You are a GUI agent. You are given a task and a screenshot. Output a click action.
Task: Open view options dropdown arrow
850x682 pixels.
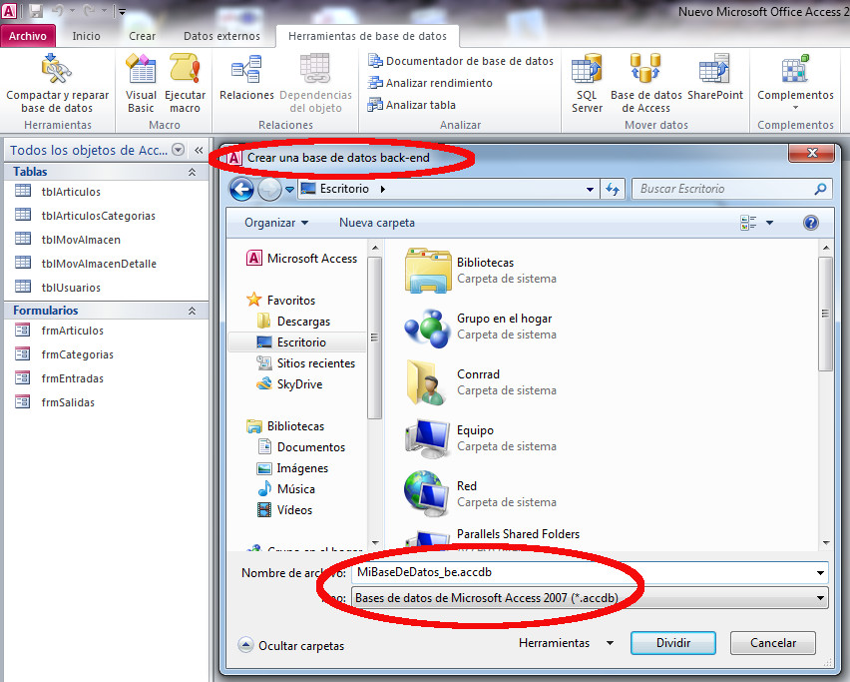coord(769,223)
